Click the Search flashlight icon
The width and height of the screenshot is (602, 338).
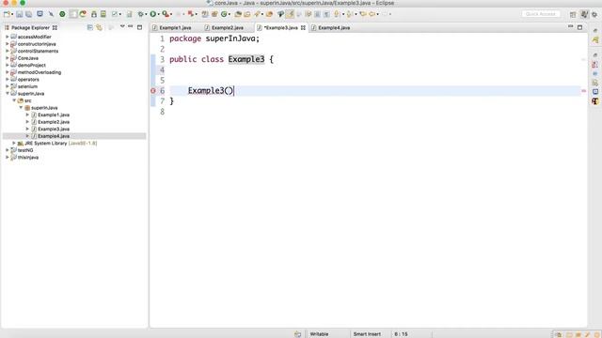click(x=257, y=14)
